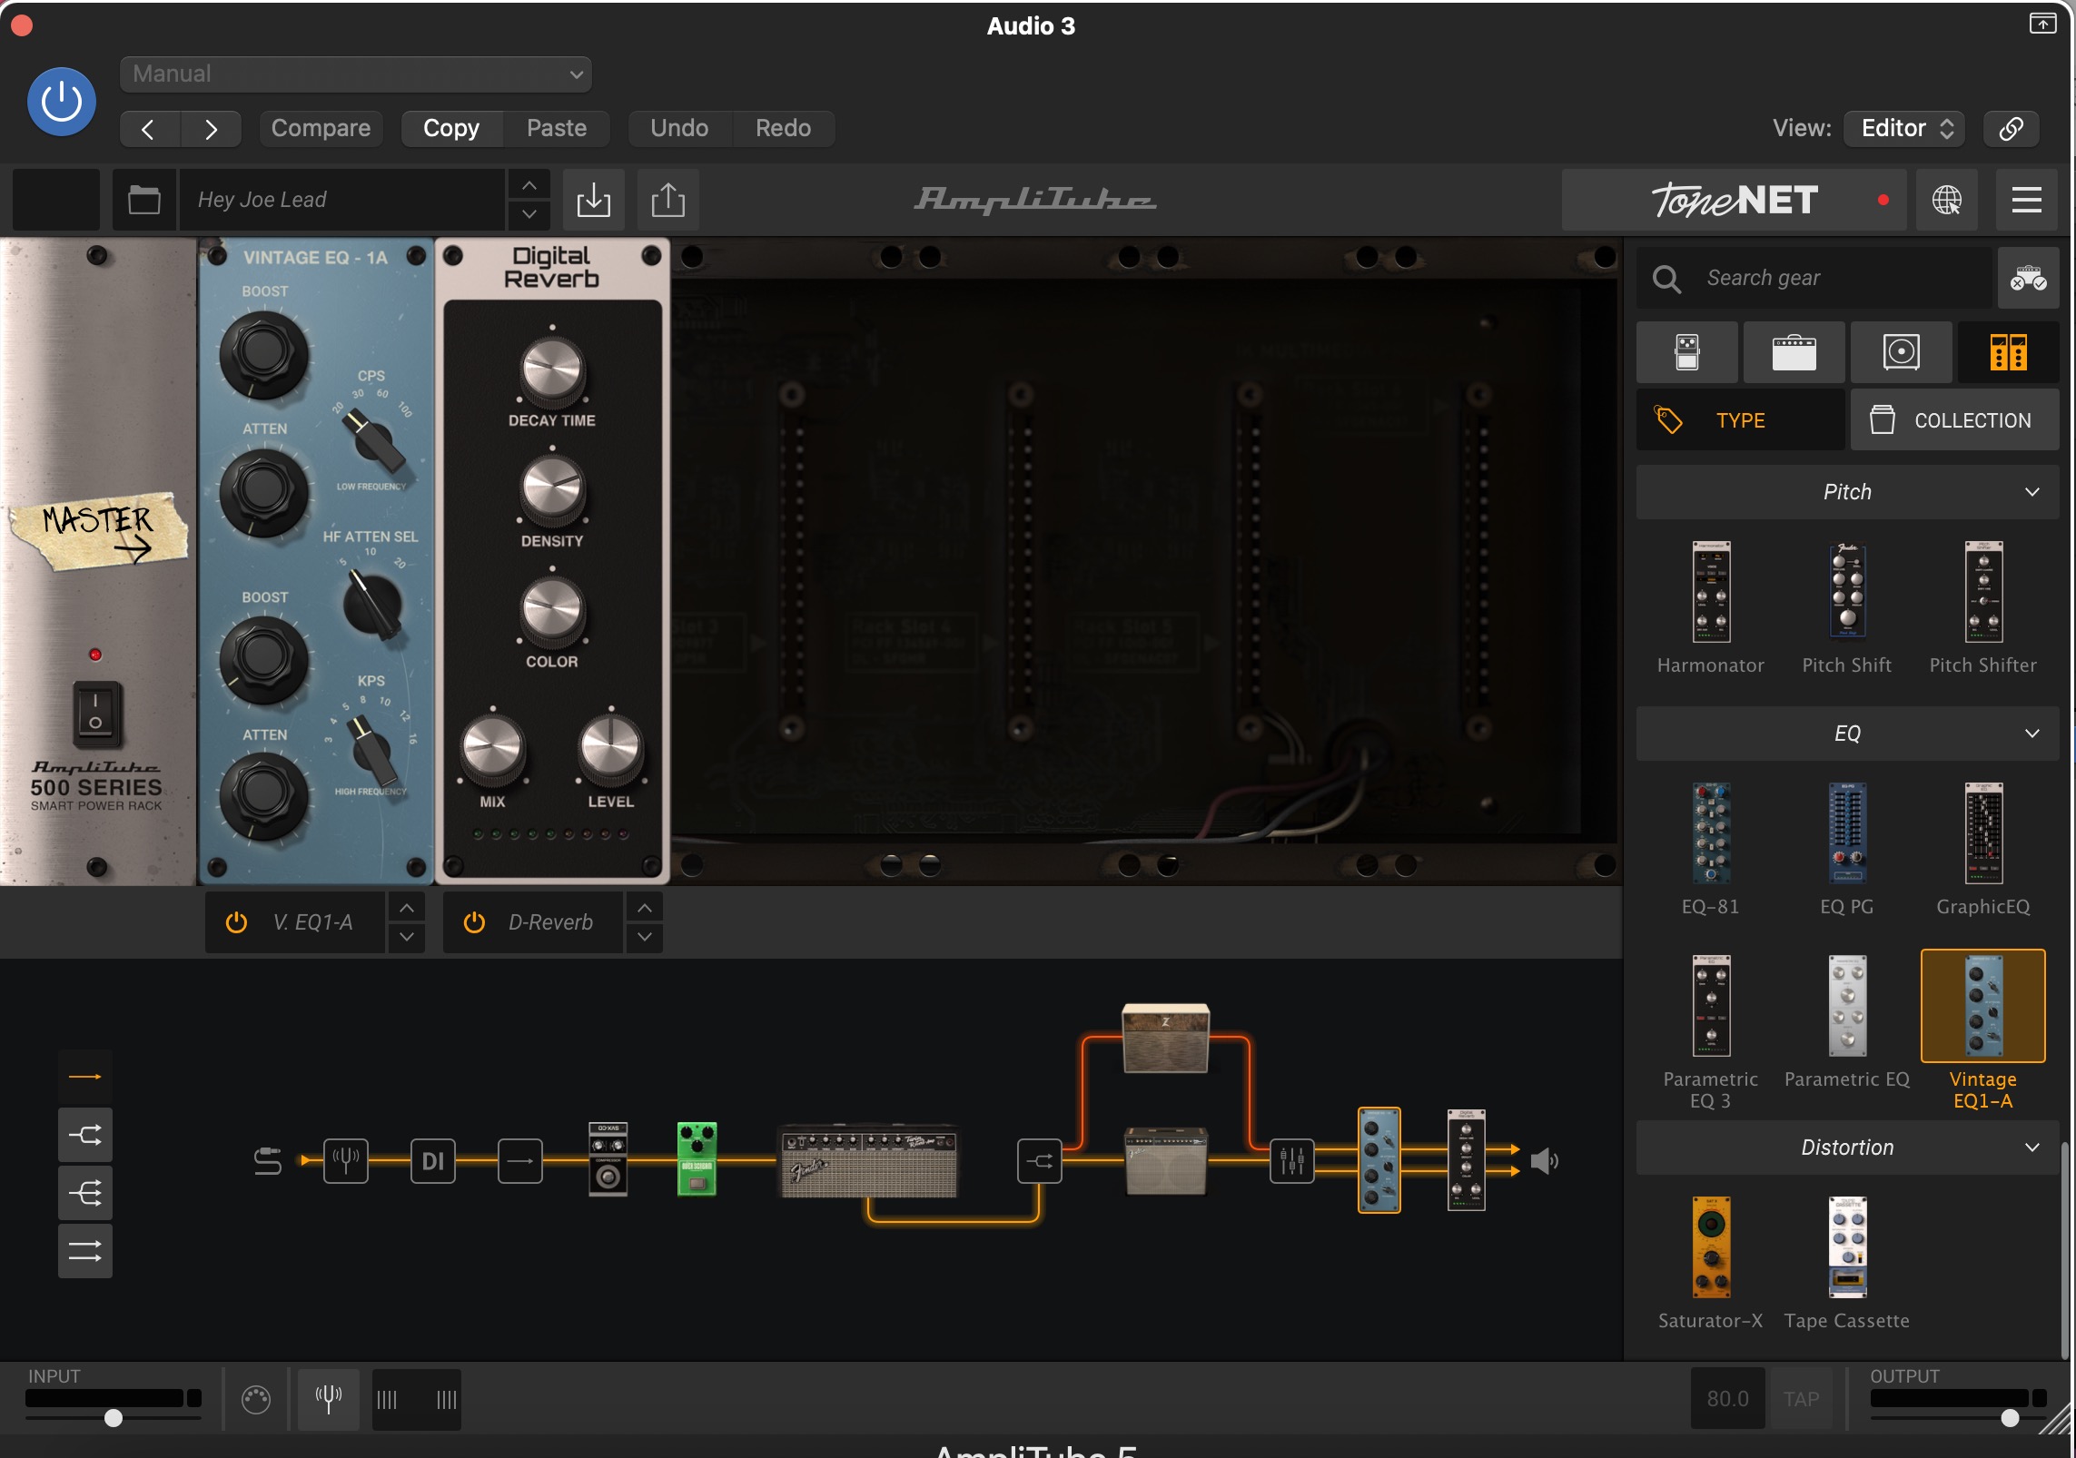The width and height of the screenshot is (2076, 1458).
Task: Click the Compare button
Action: point(321,128)
